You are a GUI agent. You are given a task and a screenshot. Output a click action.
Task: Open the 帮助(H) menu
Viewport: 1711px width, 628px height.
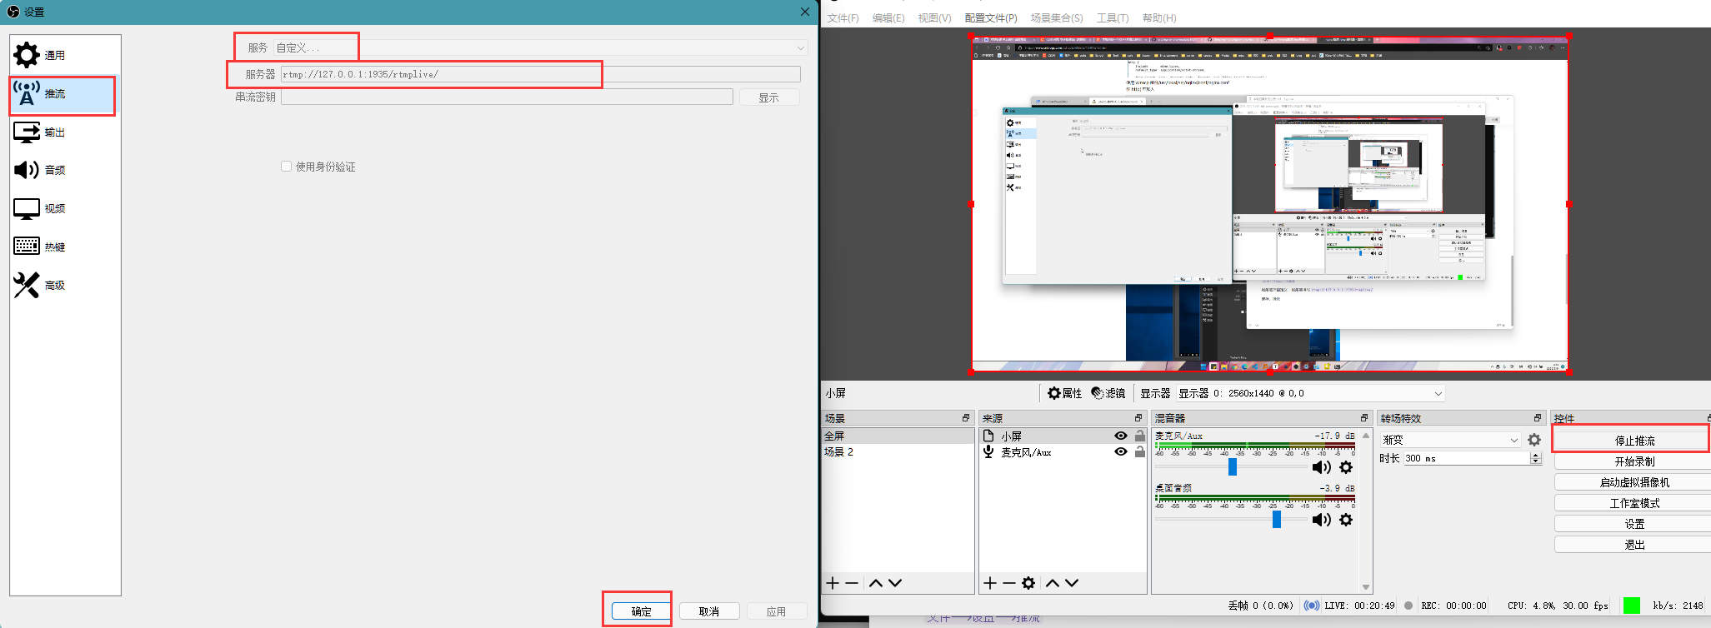tap(1159, 17)
